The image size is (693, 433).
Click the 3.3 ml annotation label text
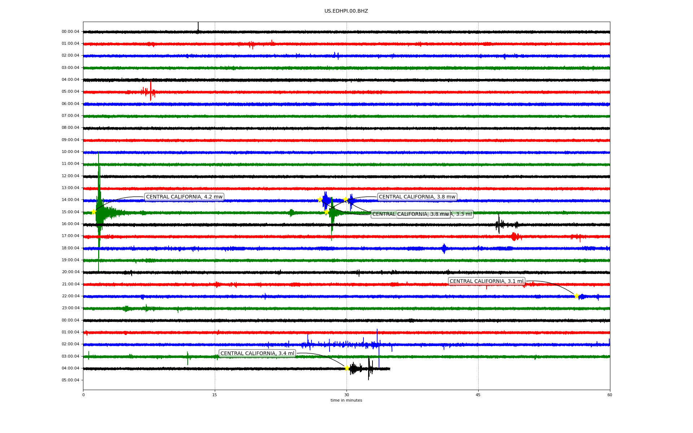(463, 214)
